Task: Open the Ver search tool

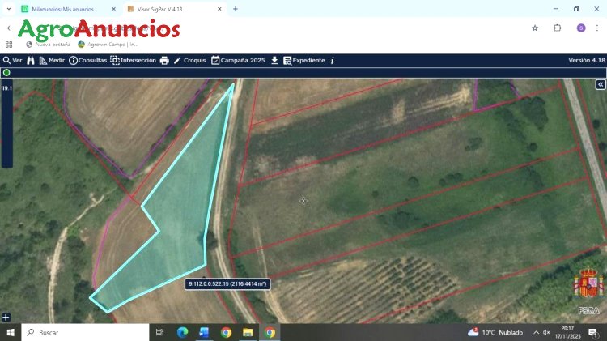Action: [x=12, y=61]
